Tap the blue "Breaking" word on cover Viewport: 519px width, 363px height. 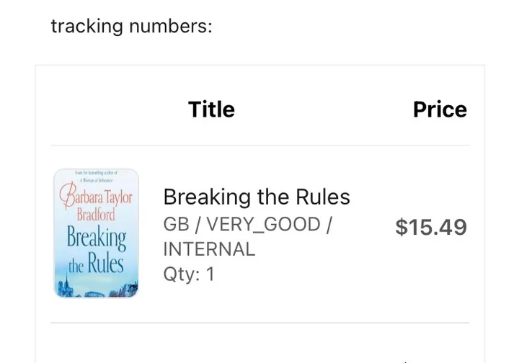coord(97,239)
